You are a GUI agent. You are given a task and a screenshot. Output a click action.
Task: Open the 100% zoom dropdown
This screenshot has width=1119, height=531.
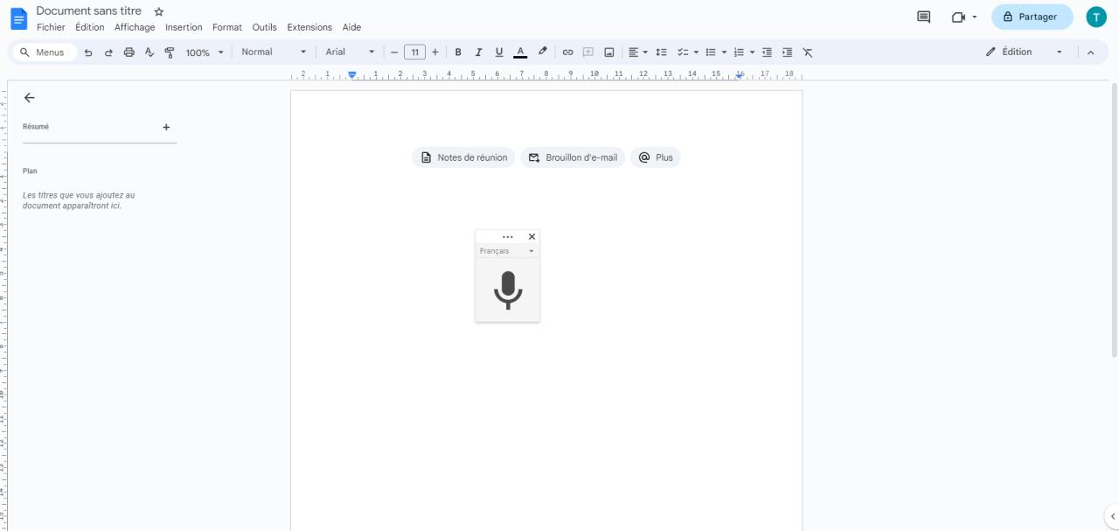click(x=202, y=52)
